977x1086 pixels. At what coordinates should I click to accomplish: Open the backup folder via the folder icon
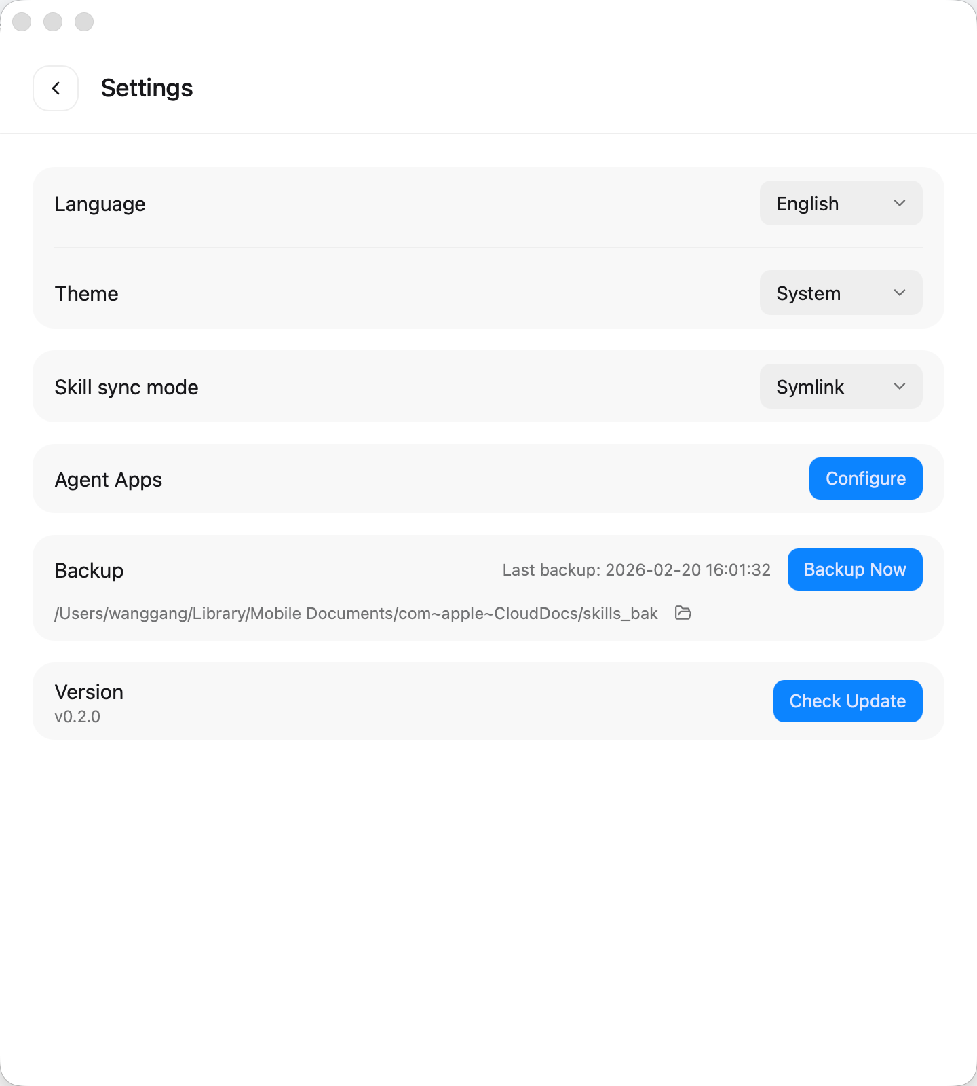coord(684,613)
